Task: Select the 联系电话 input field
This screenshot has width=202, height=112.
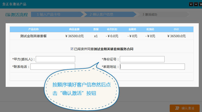Action: (x=53, y=67)
